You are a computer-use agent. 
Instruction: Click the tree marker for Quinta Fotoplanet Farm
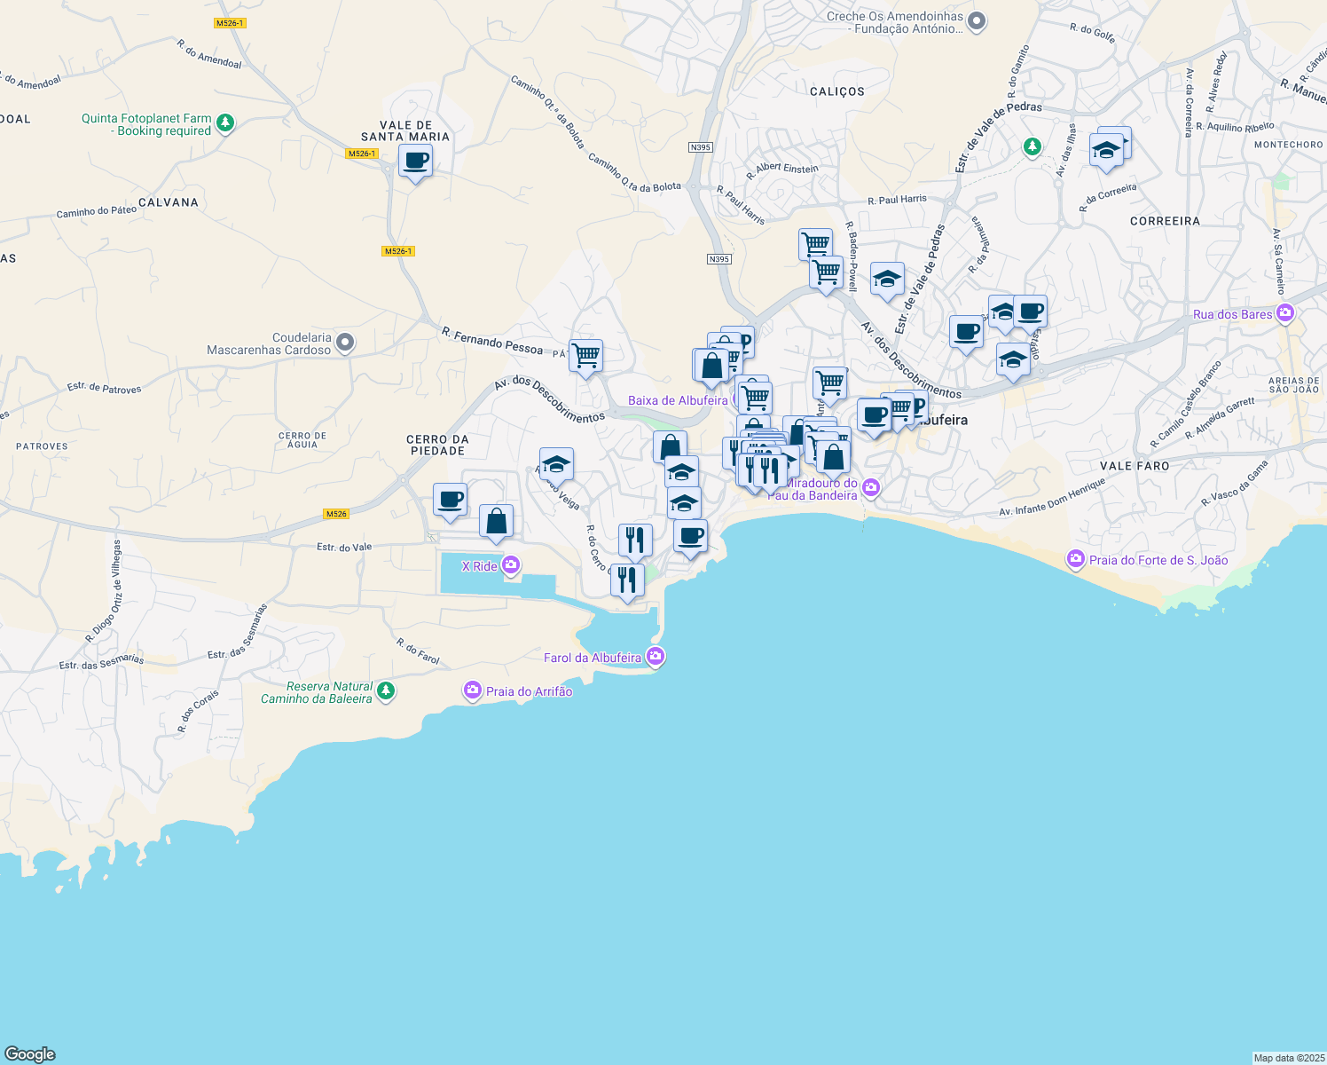tap(224, 123)
